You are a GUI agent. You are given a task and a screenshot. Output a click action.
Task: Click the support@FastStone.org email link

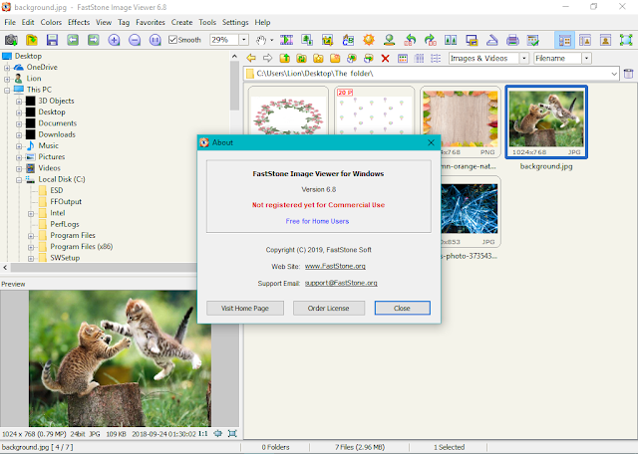341,283
